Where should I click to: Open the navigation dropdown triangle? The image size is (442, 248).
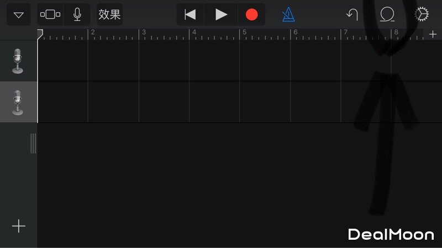(x=19, y=15)
